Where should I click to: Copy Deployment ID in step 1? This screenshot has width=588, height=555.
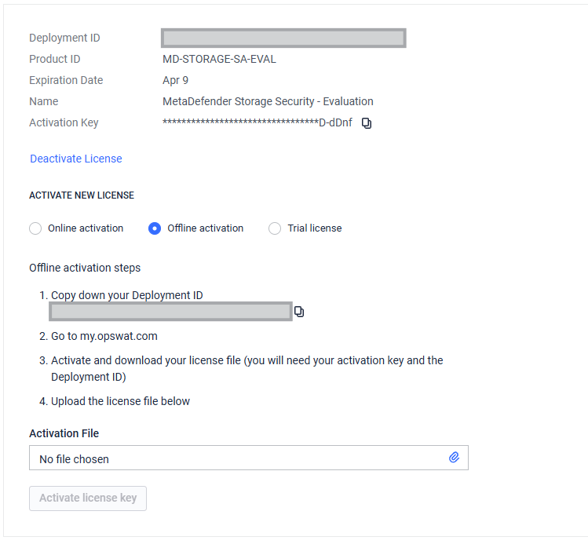pyautogui.click(x=299, y=312)
